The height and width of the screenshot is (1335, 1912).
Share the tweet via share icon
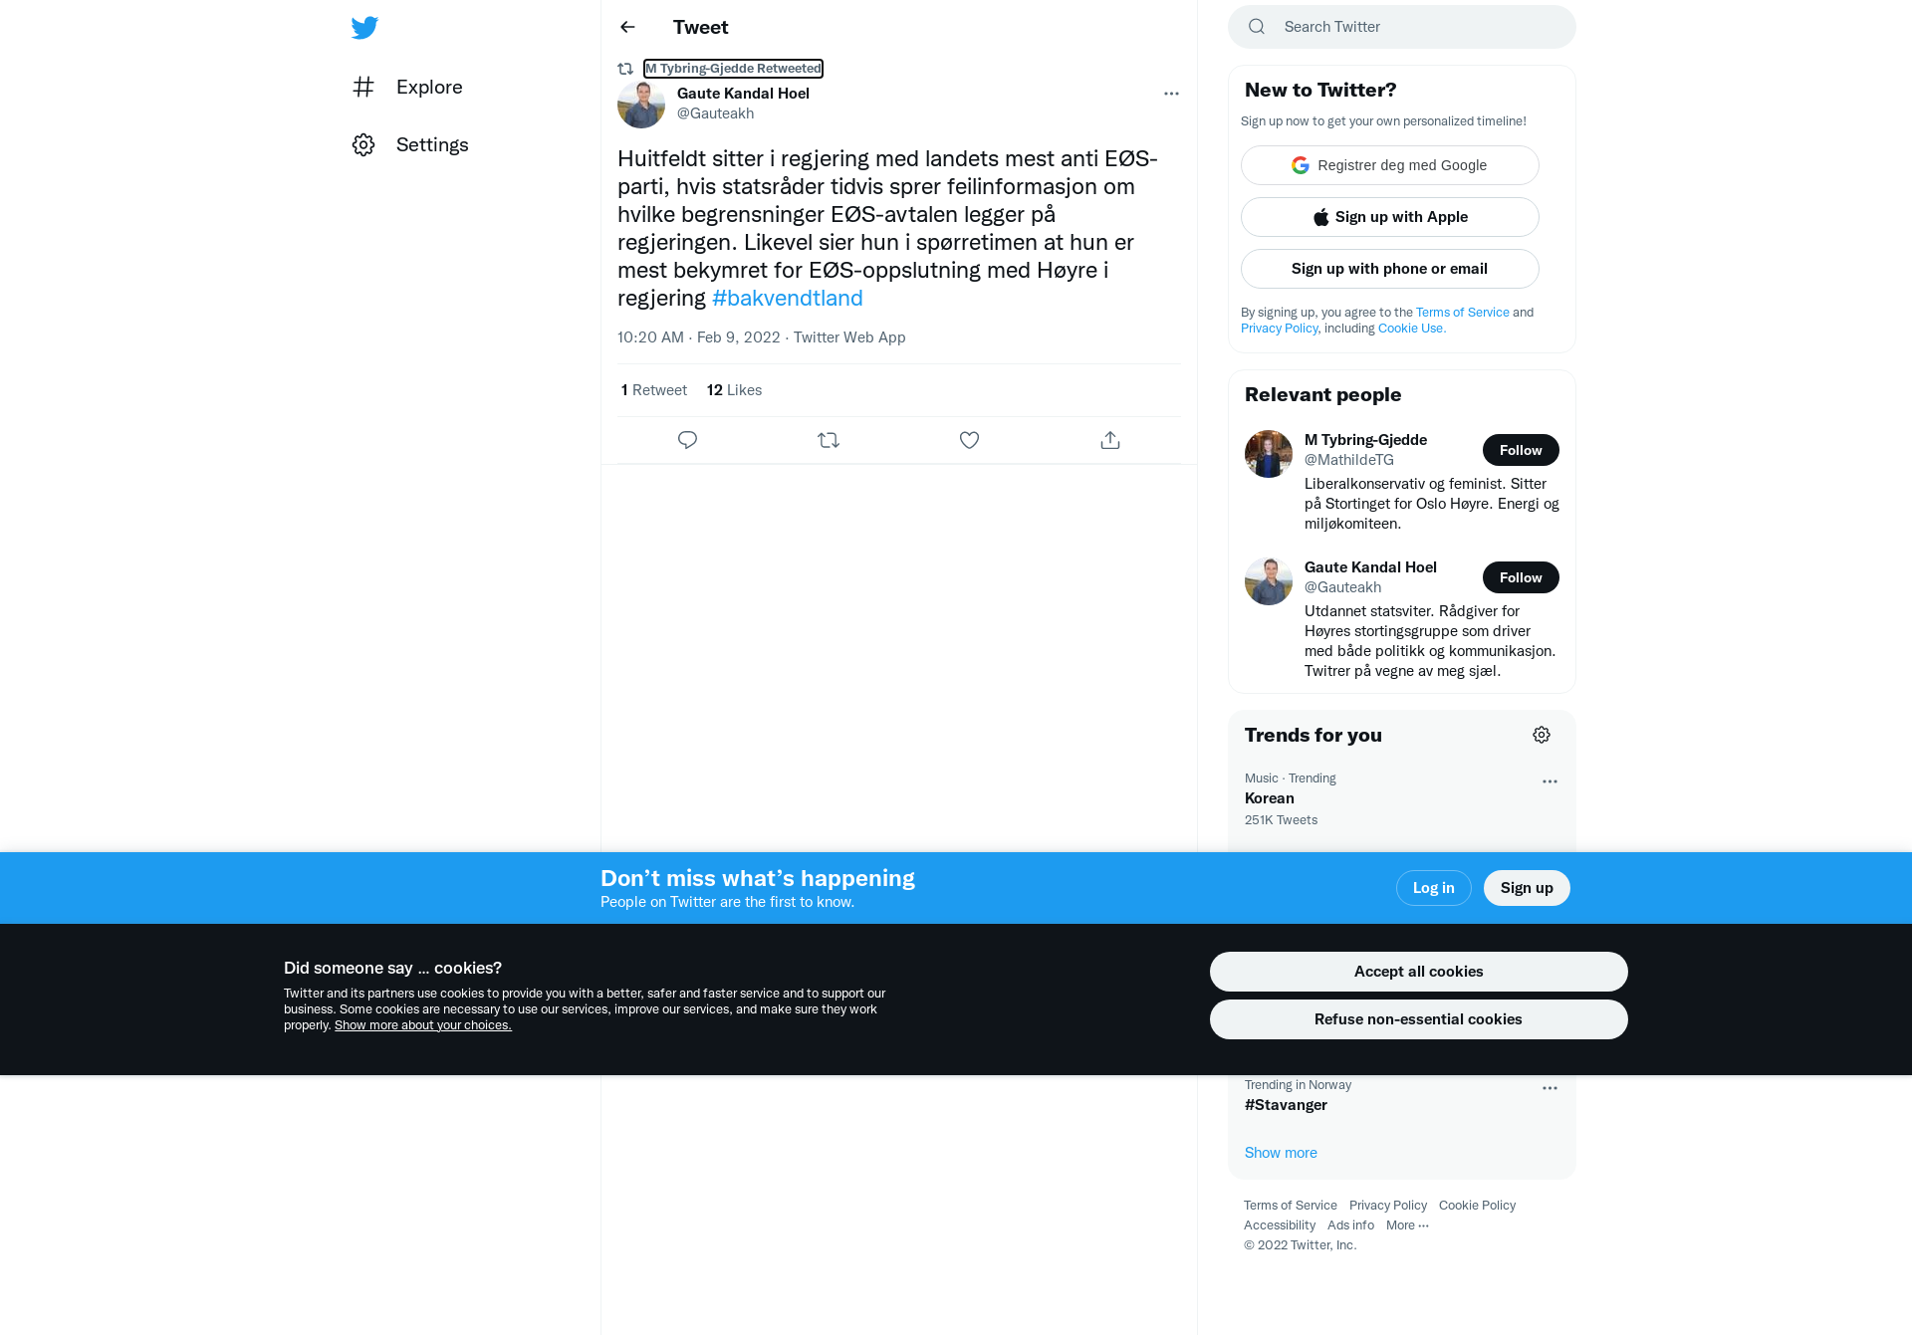point(1110,440)
